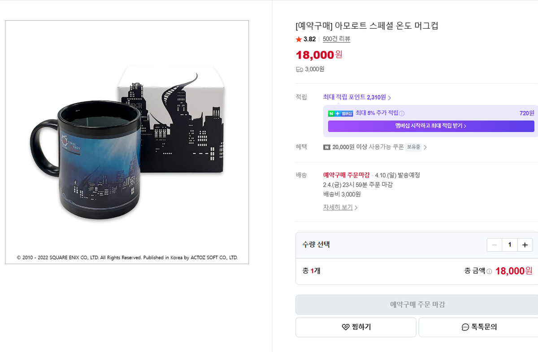Click the Amaurot mug product image
This screenshot has height=352, width=538.
(x=127, y=142)
